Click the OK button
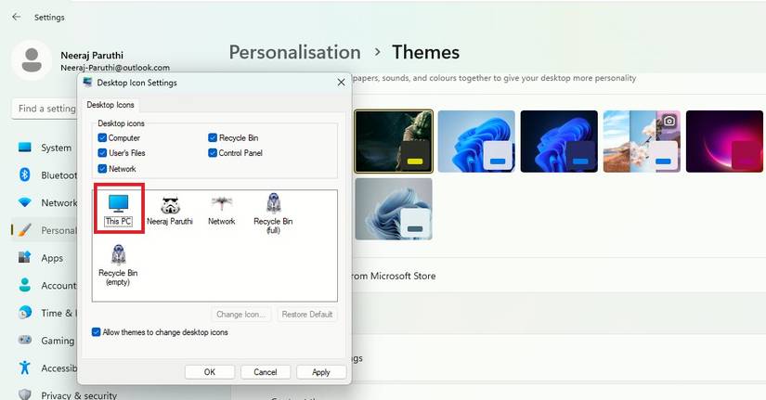The width and height of the screenshot is (766, 400). [x=209, y=372]
